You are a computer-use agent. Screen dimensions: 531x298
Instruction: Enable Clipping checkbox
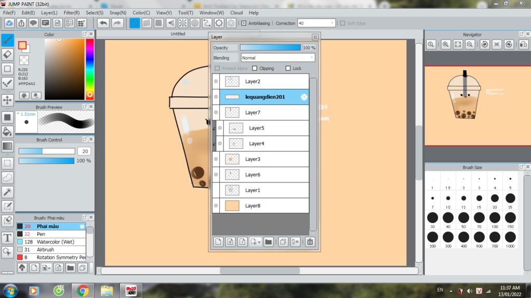(x=255, y=68)
